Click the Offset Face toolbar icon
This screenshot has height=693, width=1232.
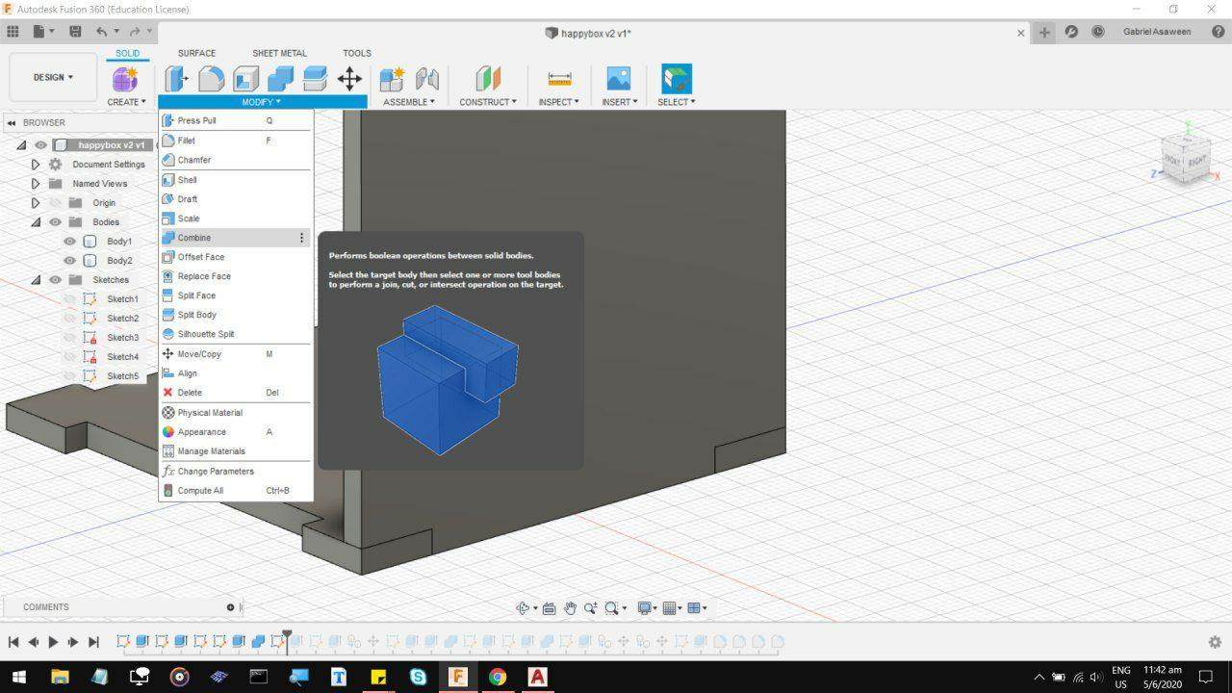(315, 79)
